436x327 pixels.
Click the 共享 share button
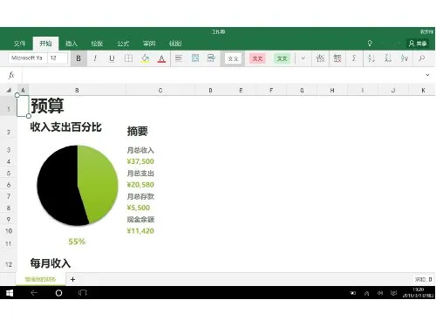click(418, 44)
